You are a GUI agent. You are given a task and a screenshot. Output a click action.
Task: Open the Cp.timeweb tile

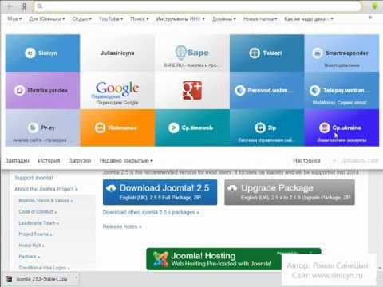(x=192, y=128)
